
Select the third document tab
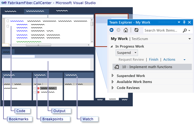click(62, 11)
